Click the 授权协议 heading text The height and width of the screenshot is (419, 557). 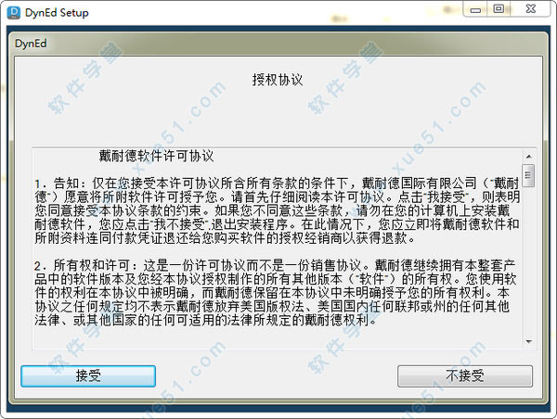point(278,80)
